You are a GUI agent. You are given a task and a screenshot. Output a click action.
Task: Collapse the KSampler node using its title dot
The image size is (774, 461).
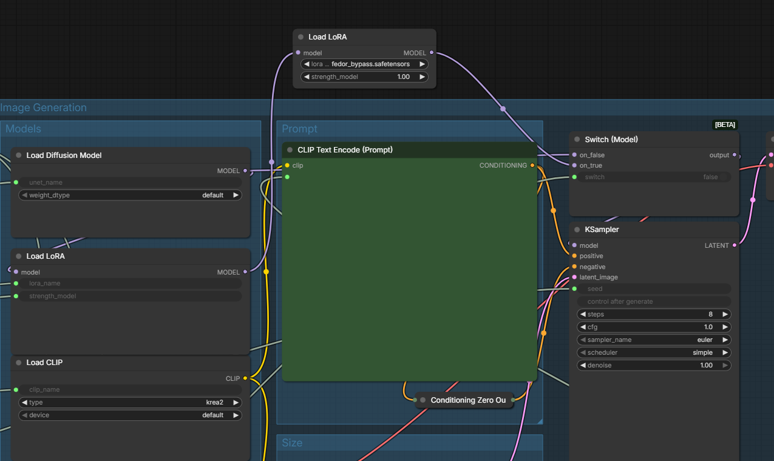click(577, 230)
